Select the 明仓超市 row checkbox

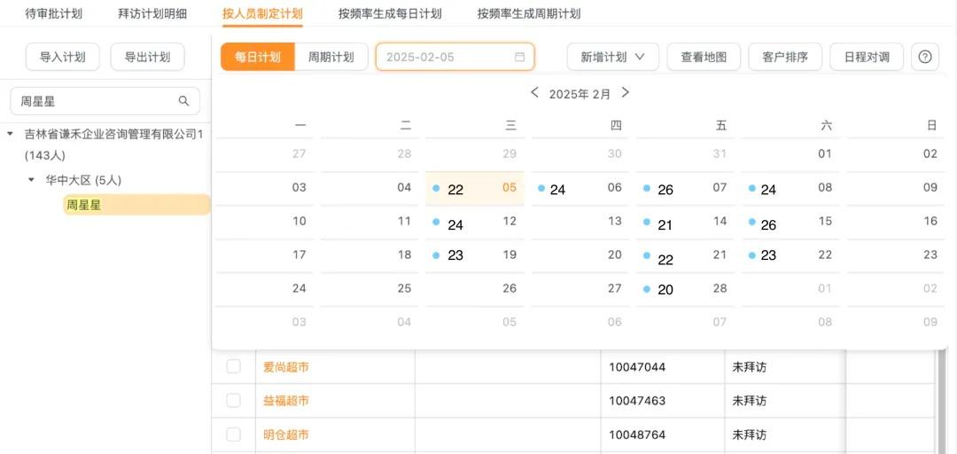tap(233, 434)
